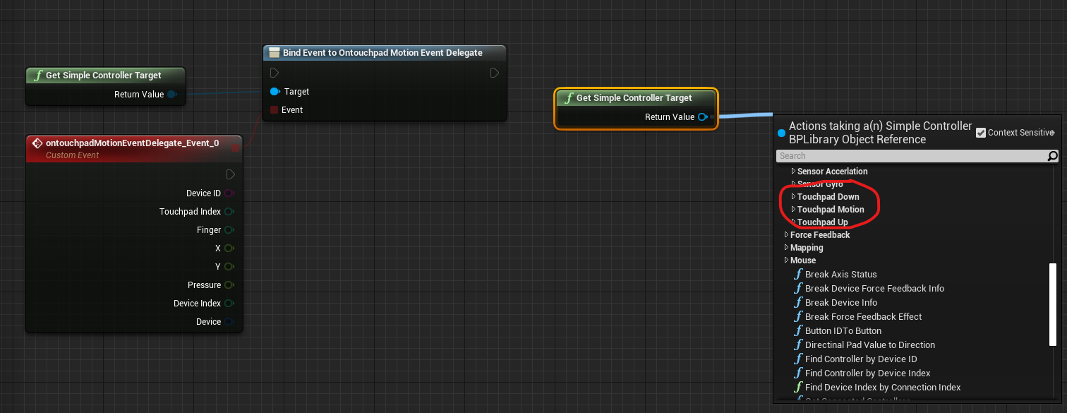
Task: Expand the Mouse category
Action: (x=787, y=261)
